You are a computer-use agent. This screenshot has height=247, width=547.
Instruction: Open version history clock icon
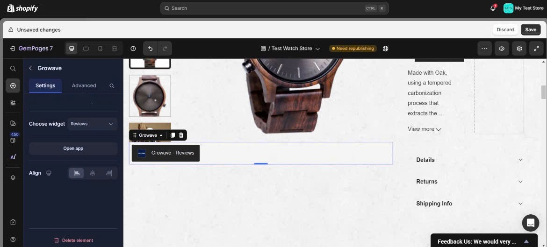(x=133, y=49)
